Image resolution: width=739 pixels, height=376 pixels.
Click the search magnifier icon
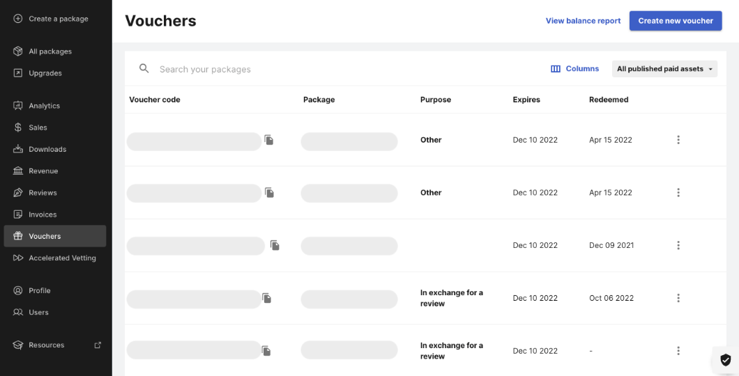pos(144,69)
